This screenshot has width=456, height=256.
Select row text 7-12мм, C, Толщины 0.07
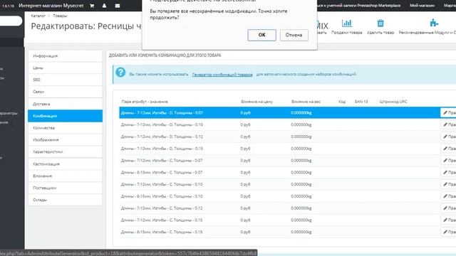click(162, 160)
